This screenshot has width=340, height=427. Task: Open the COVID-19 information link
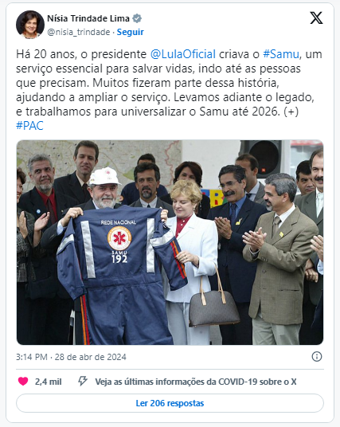point(196,382)
